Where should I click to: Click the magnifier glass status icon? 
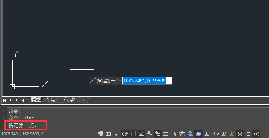[x=190, y=134]
